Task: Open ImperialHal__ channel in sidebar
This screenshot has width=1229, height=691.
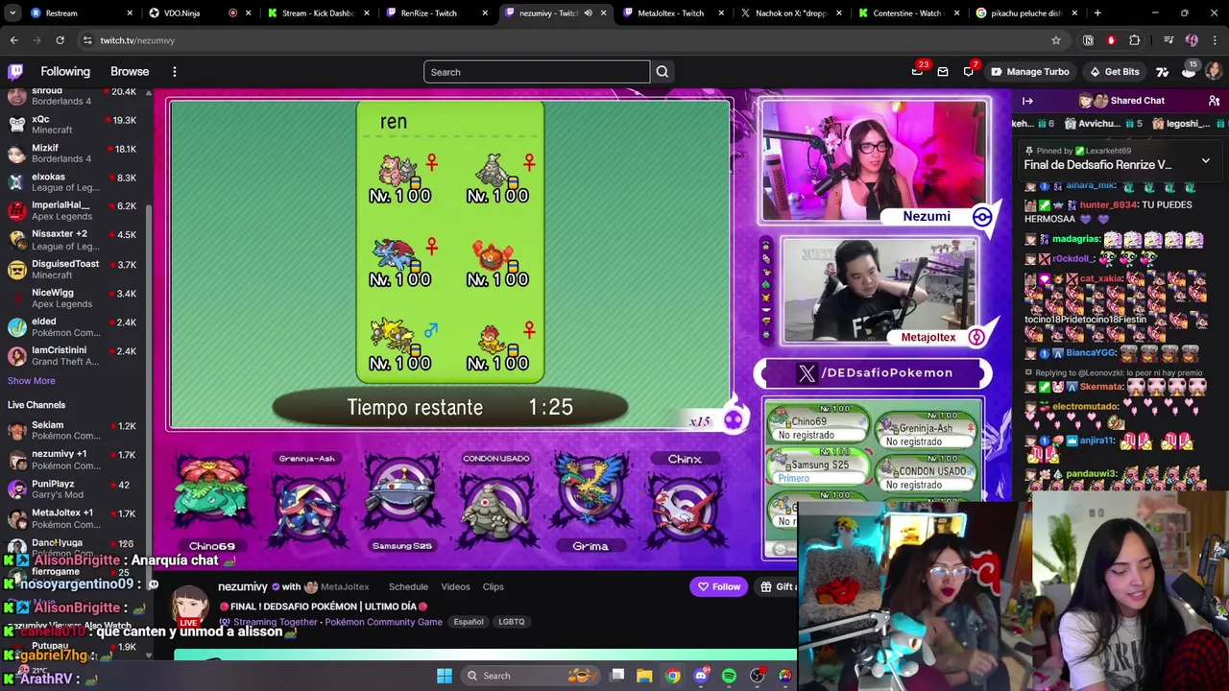Action: (x=73, y=211)
